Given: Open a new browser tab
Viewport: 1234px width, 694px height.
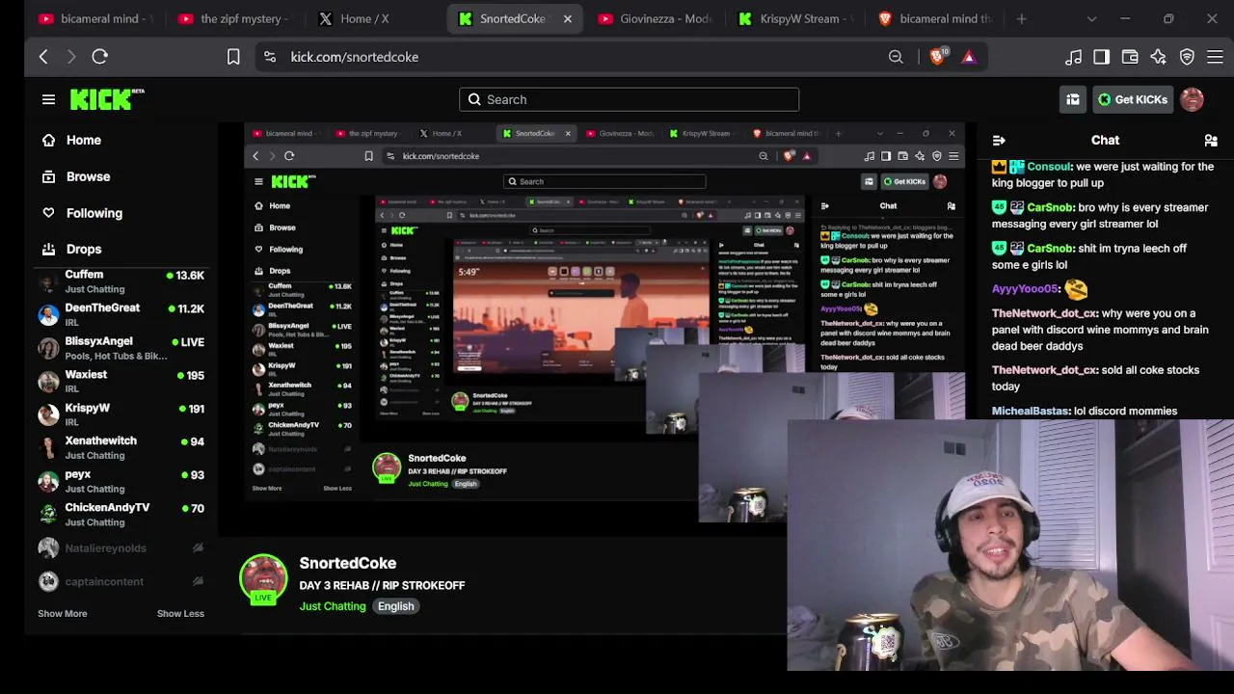Looking at the screenshot, I should tap(1021, 18).
